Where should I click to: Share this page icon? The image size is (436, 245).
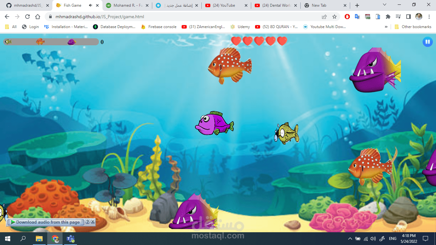[x=324, y=17]
